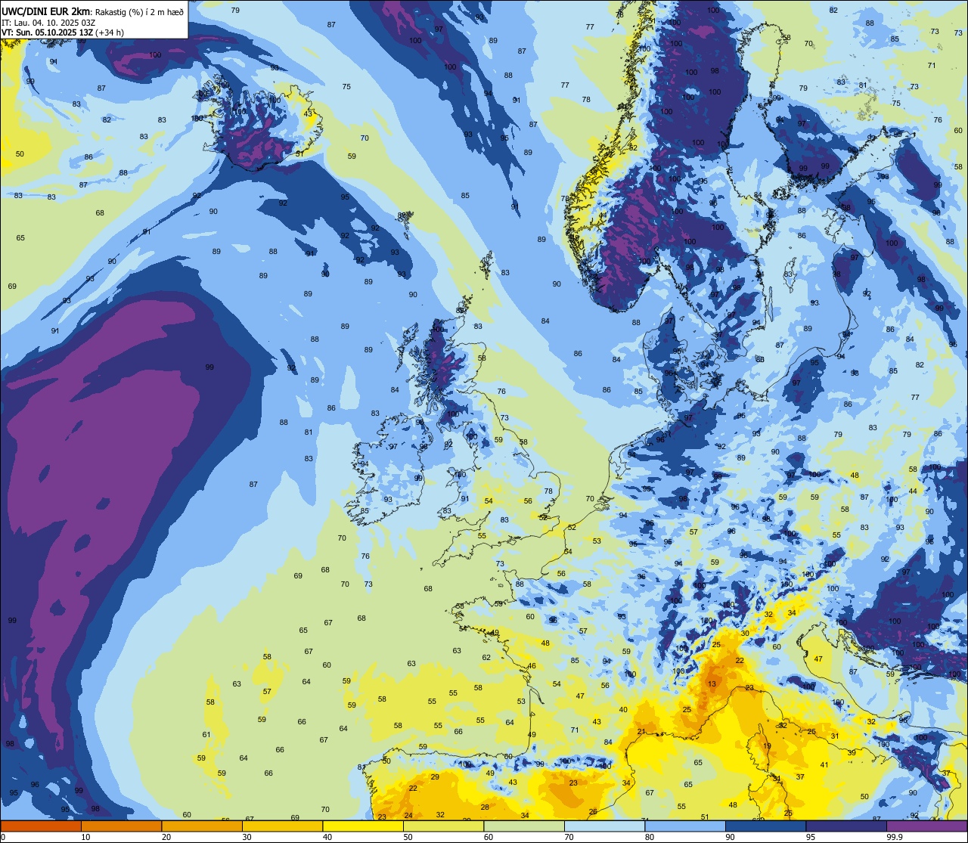Screen dimensions: 968x843
Task: Click the '61' humidity value on the map
Action: tap(206, 734)
